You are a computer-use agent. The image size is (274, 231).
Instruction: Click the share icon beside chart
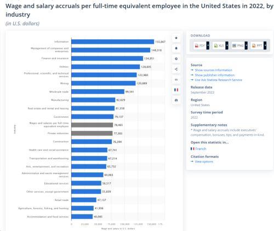(176, 69)
